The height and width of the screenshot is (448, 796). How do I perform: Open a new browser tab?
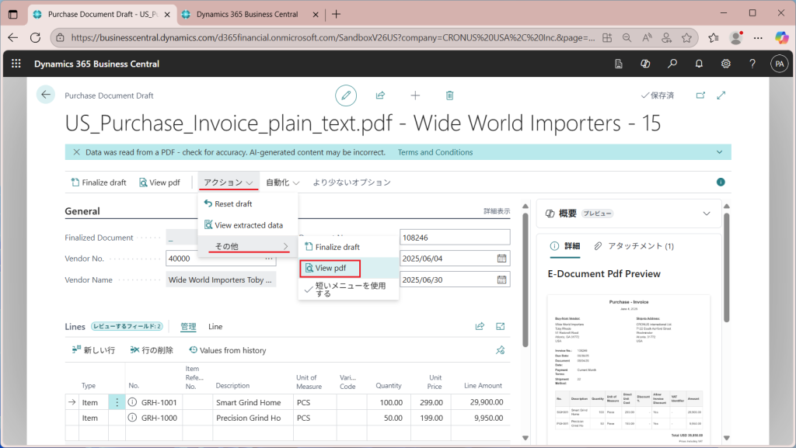click(x=336, y=14)
